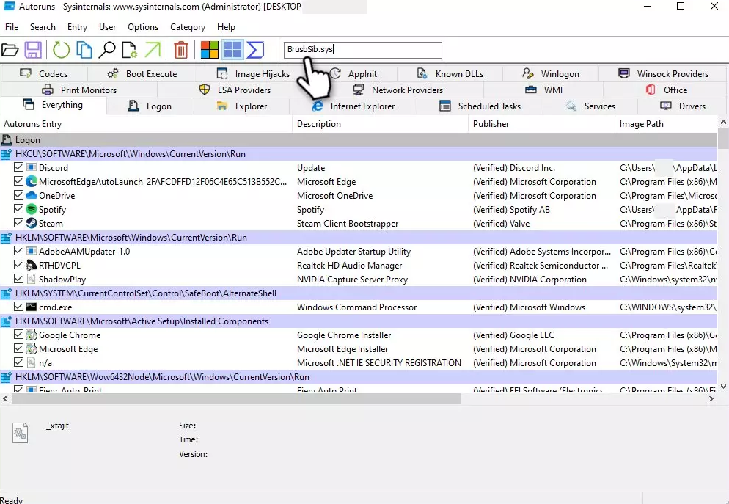Click the magnifier Find icon
729x504 pixels.
[107, 50]
